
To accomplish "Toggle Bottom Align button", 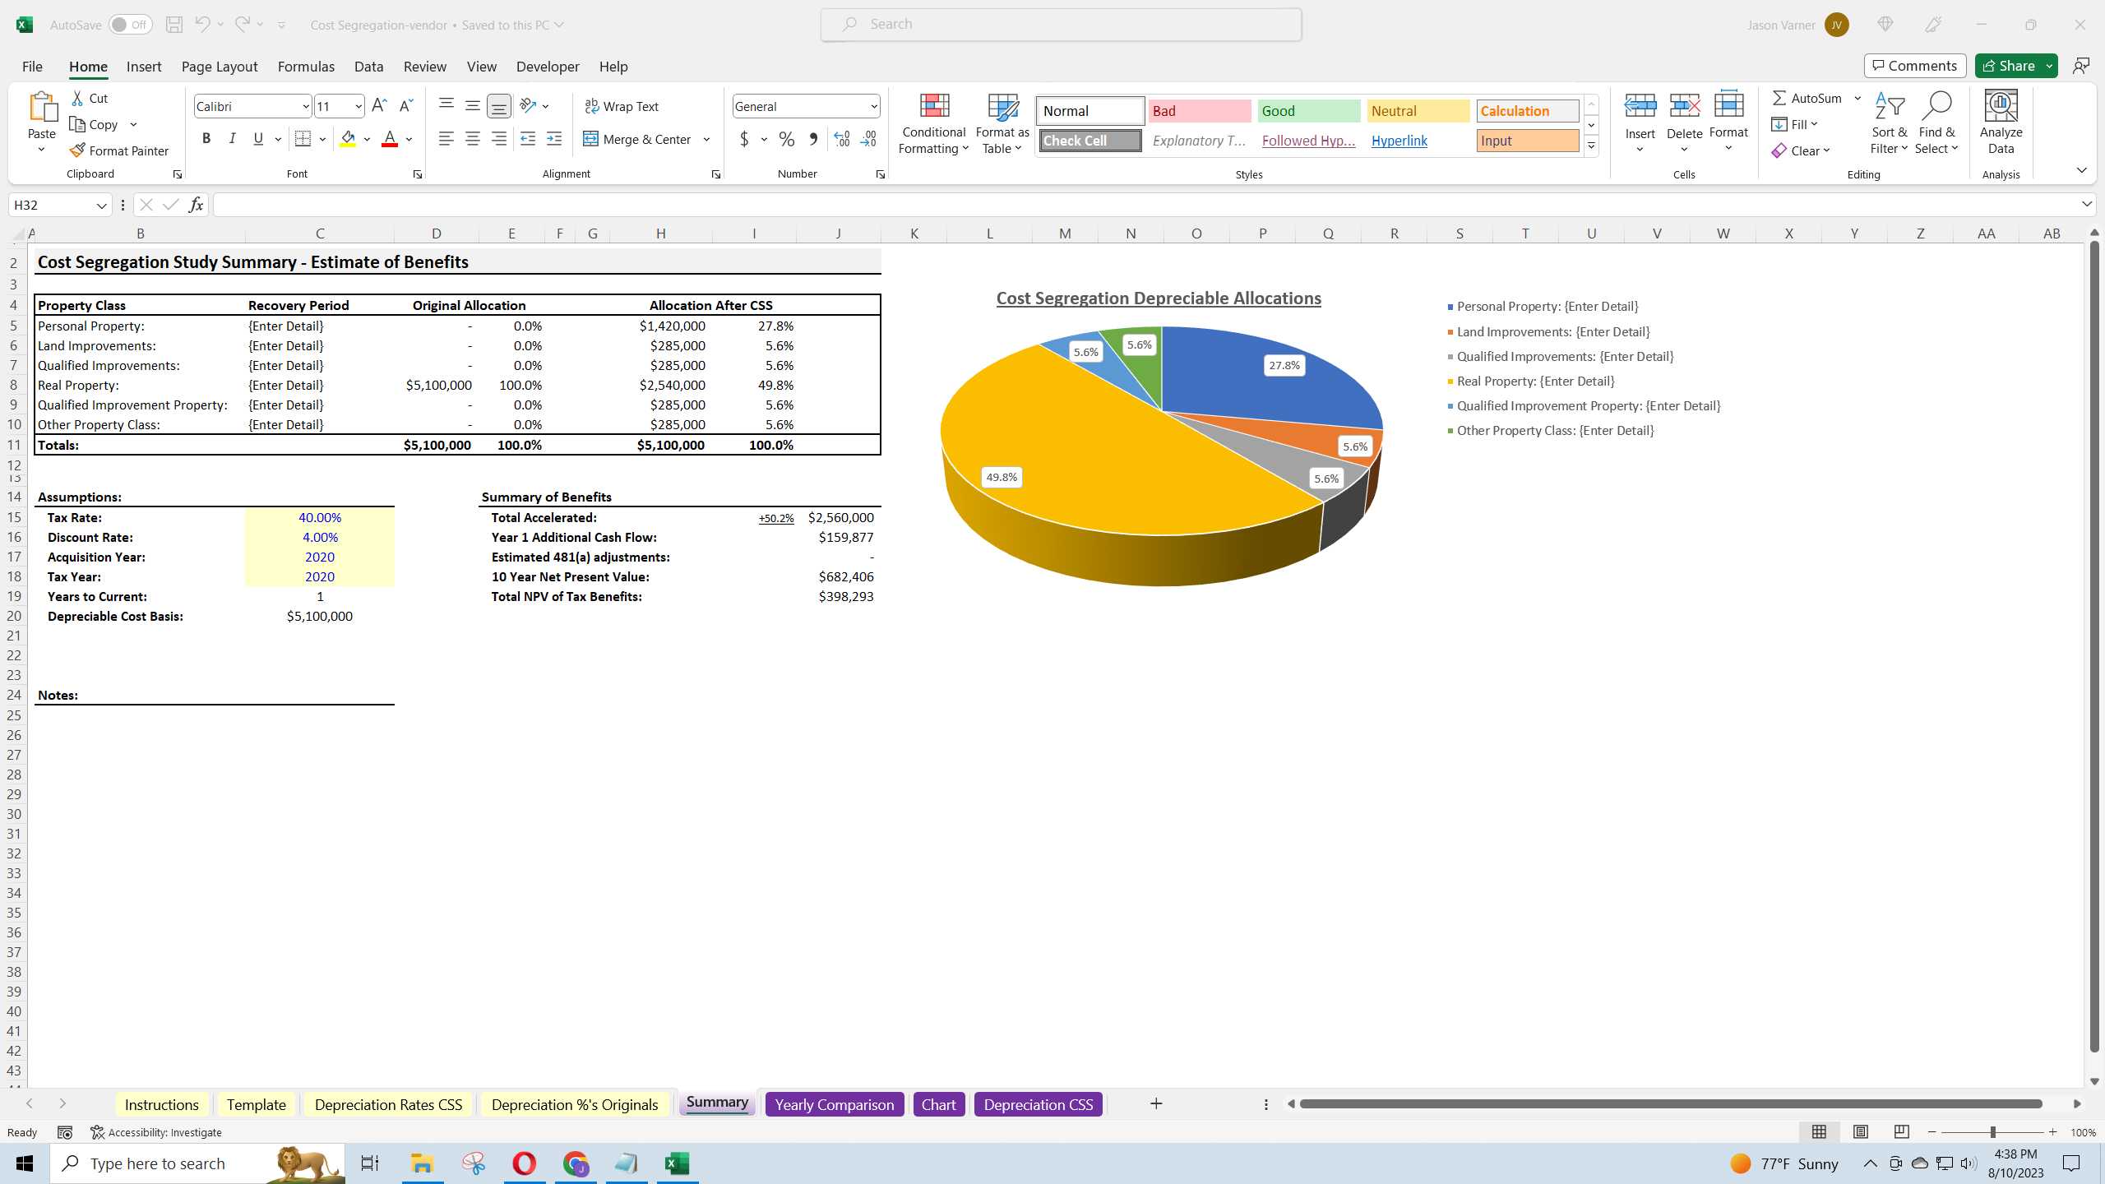I will 498,105.
